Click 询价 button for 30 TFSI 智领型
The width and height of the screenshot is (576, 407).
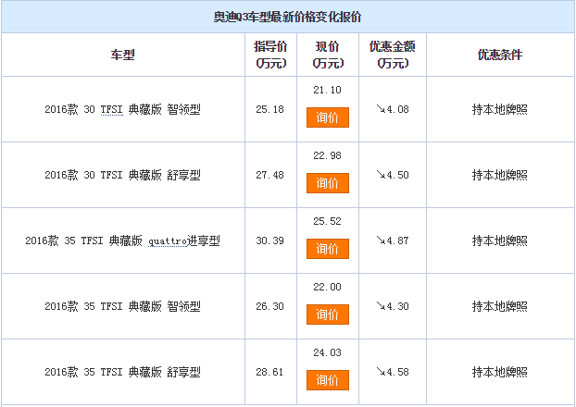point(327,117)
